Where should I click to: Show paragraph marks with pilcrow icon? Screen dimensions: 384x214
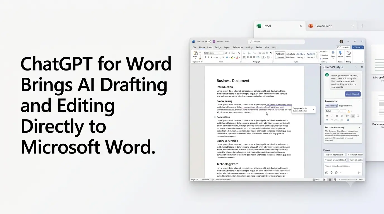coord(271,53)
